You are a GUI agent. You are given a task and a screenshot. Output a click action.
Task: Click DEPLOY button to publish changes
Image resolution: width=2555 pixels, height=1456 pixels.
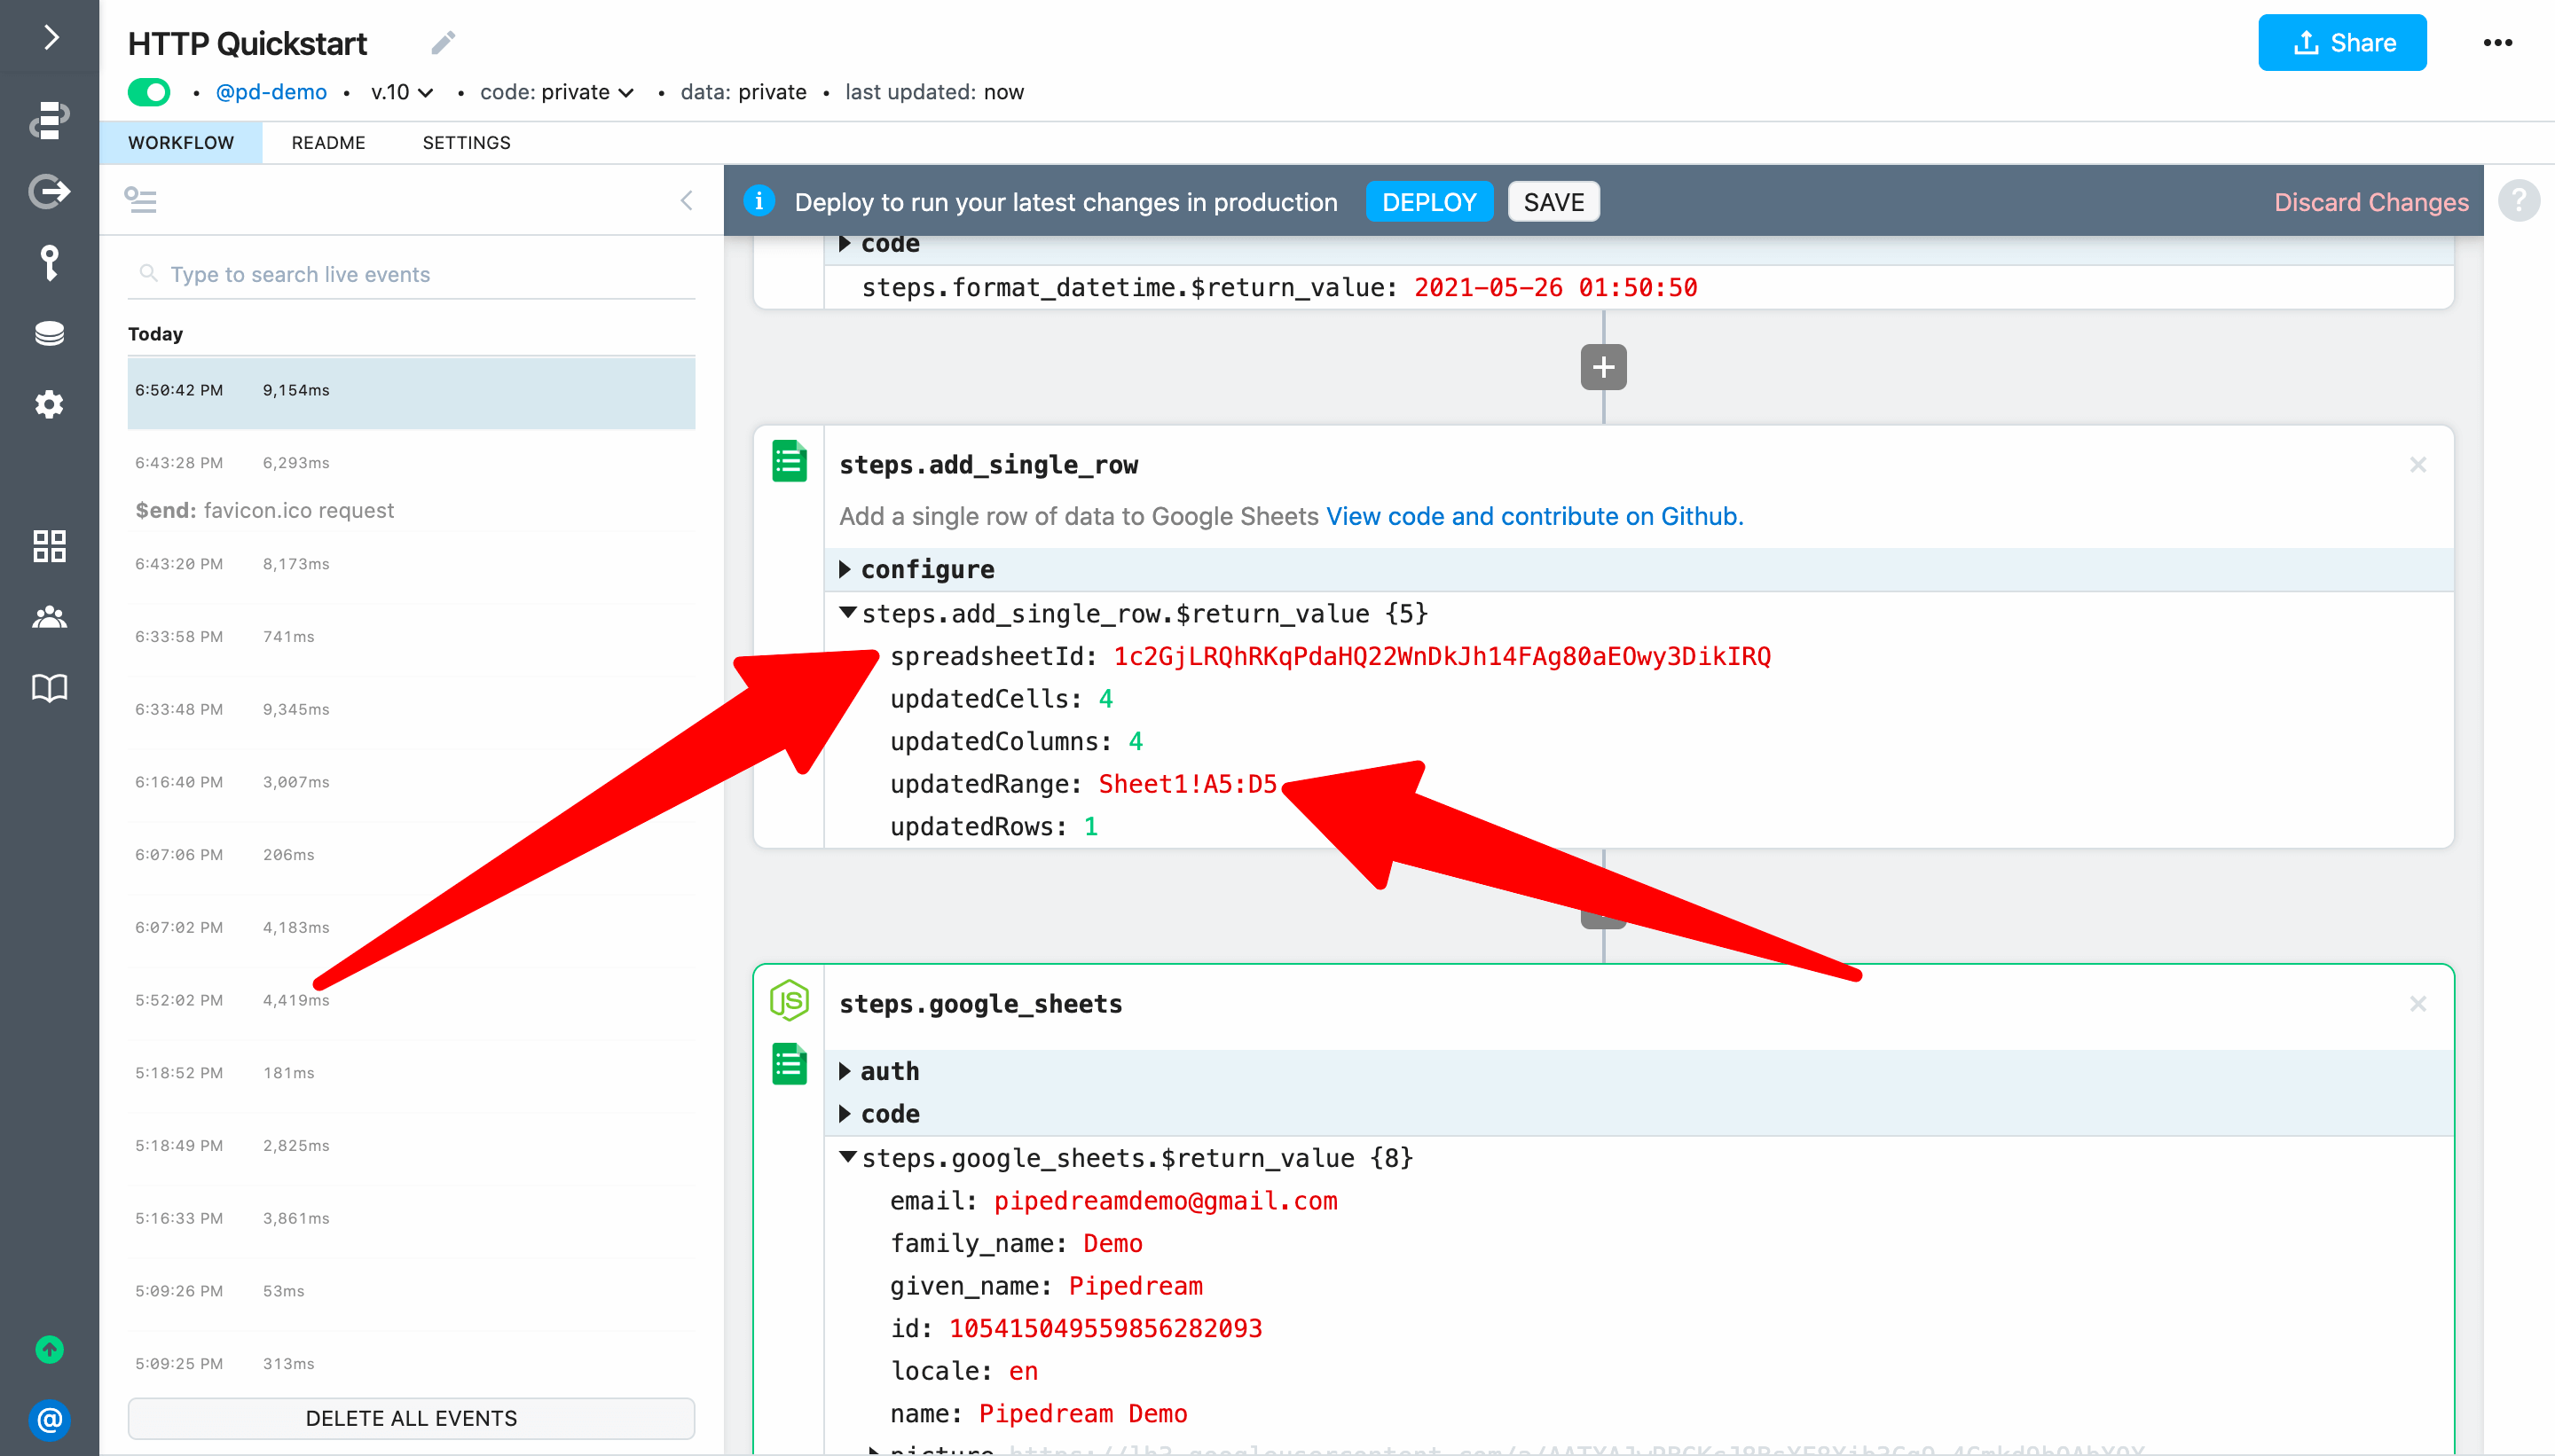[1428, 202]
